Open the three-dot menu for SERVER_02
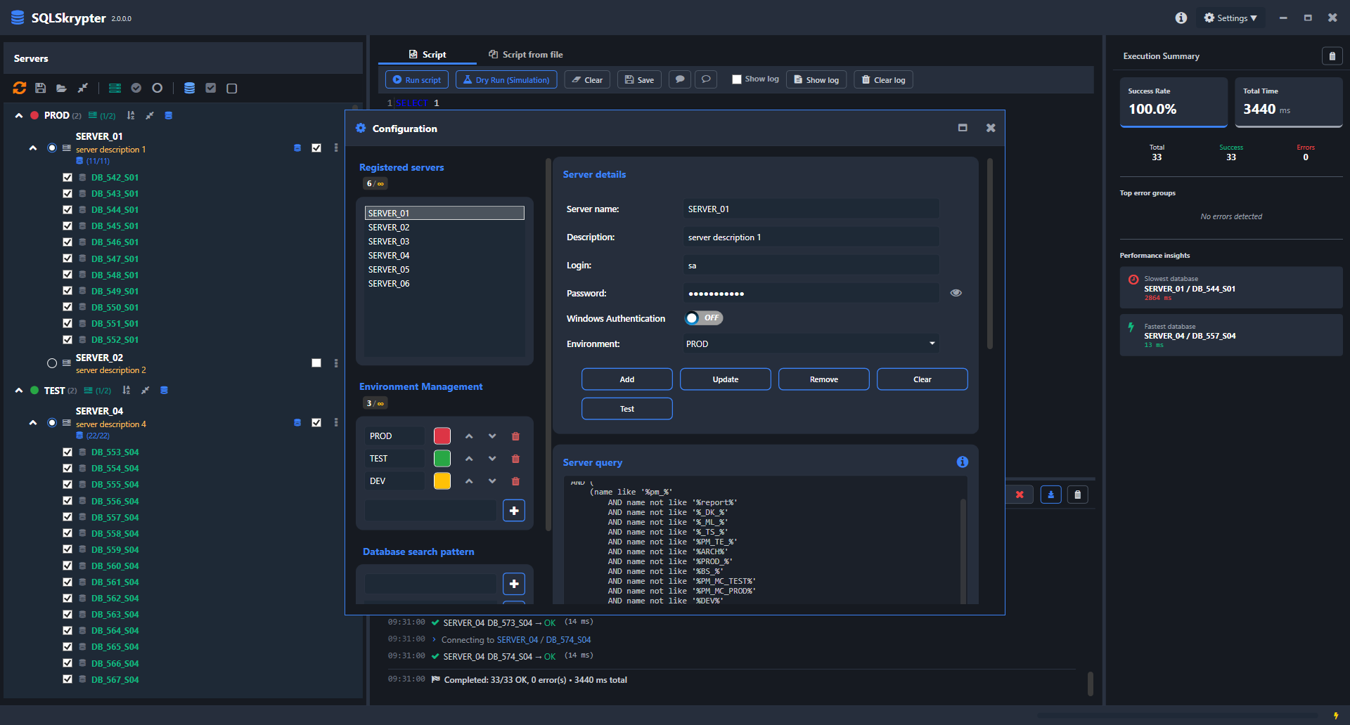Image resolution: width=1350 pixels, height=725 pixels. point(336,363)
